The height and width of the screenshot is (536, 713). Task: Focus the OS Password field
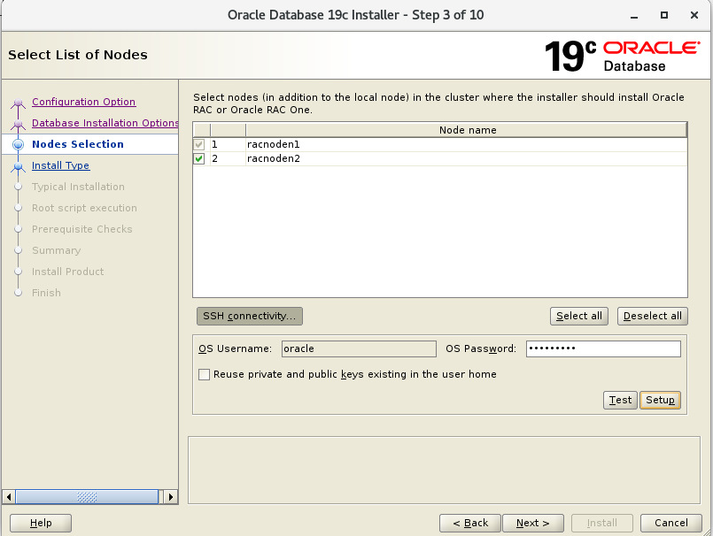click(x=603, y=348)
